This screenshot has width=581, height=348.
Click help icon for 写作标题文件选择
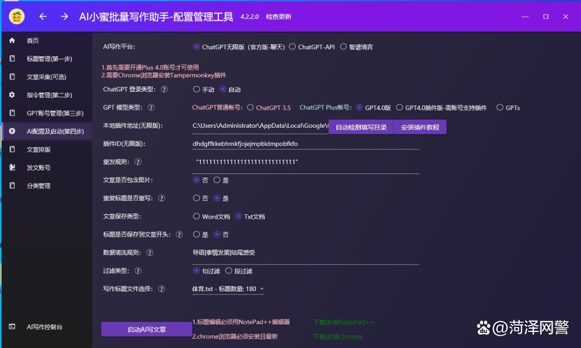pyautogui.click(x=161, y=289)
